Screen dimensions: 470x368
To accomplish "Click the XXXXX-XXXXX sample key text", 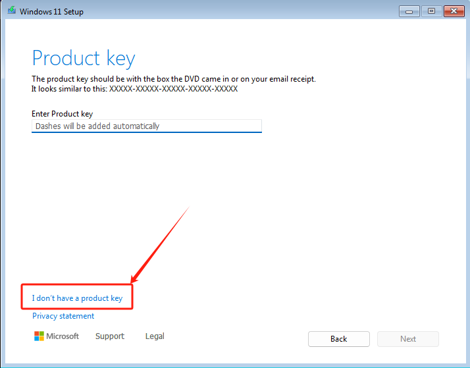I will point(173,89).
